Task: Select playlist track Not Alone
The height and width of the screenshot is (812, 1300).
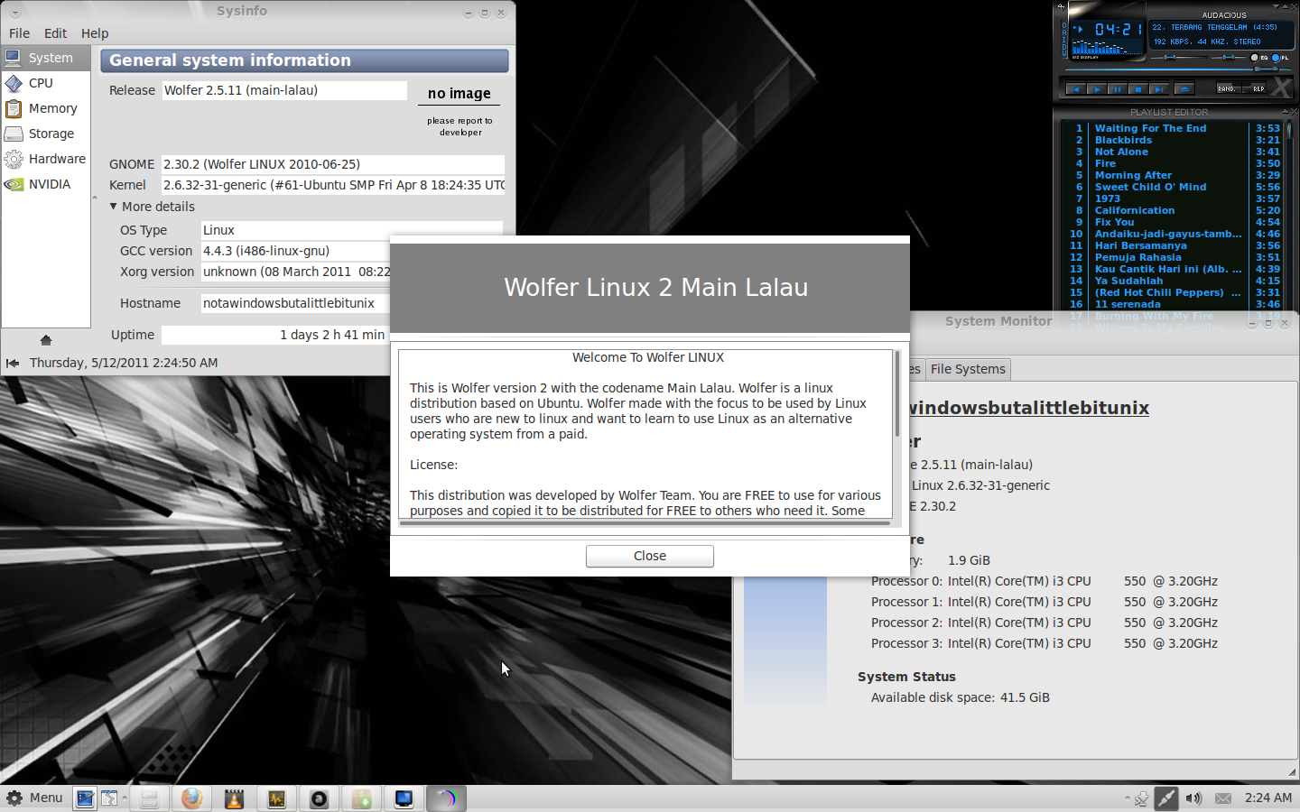Action: [x=1121, y=152]
